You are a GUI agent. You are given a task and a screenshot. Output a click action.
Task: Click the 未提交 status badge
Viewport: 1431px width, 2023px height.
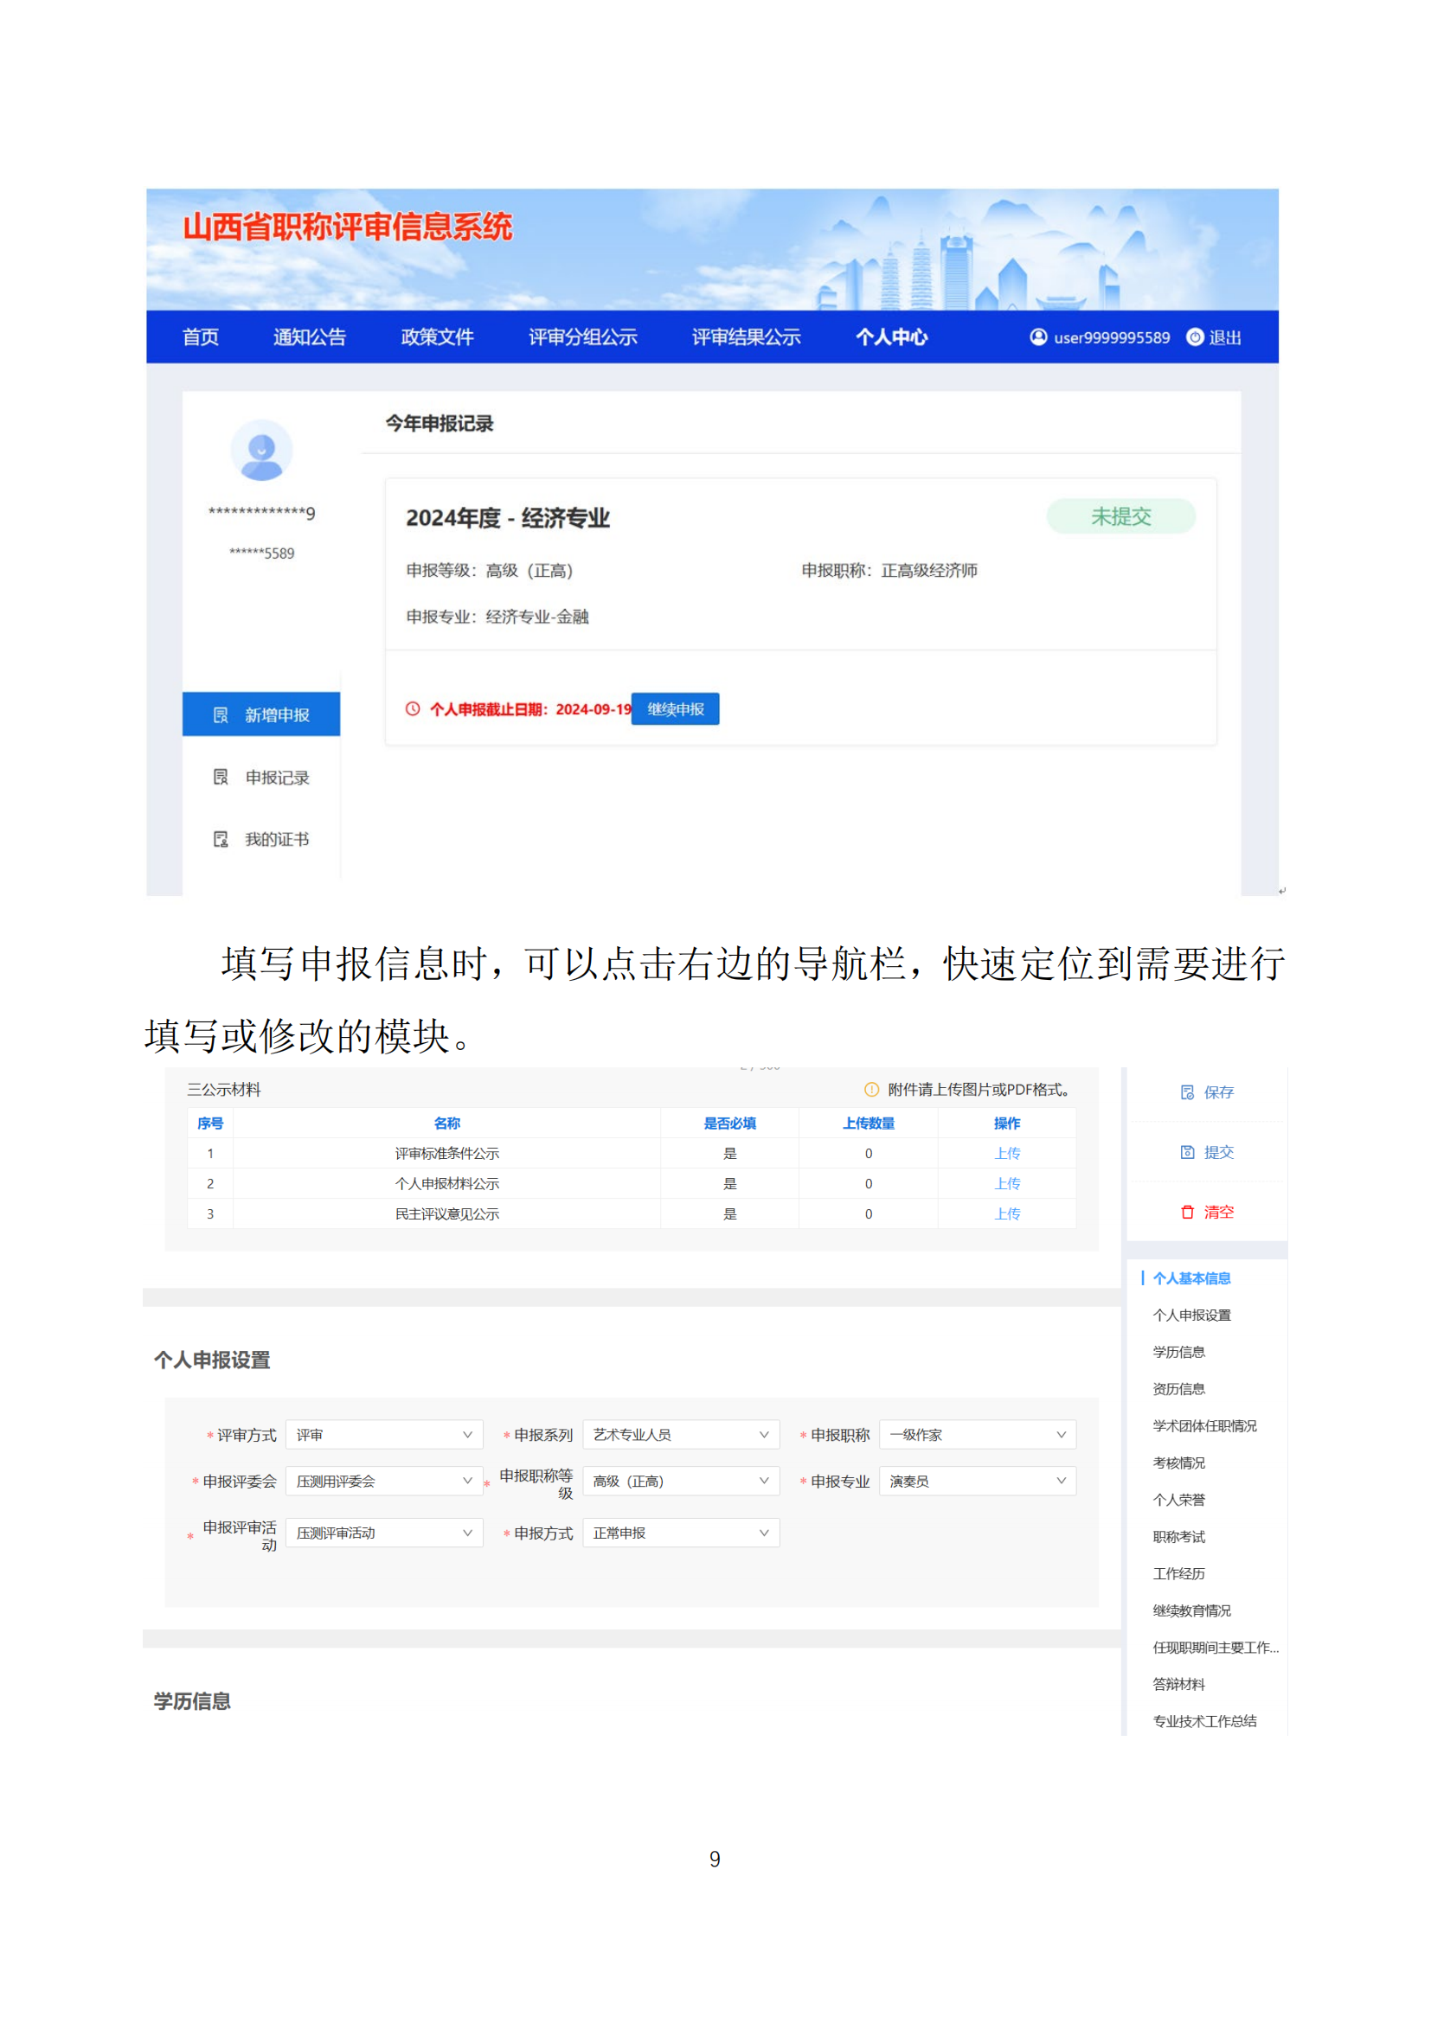tap(1120, 516)
